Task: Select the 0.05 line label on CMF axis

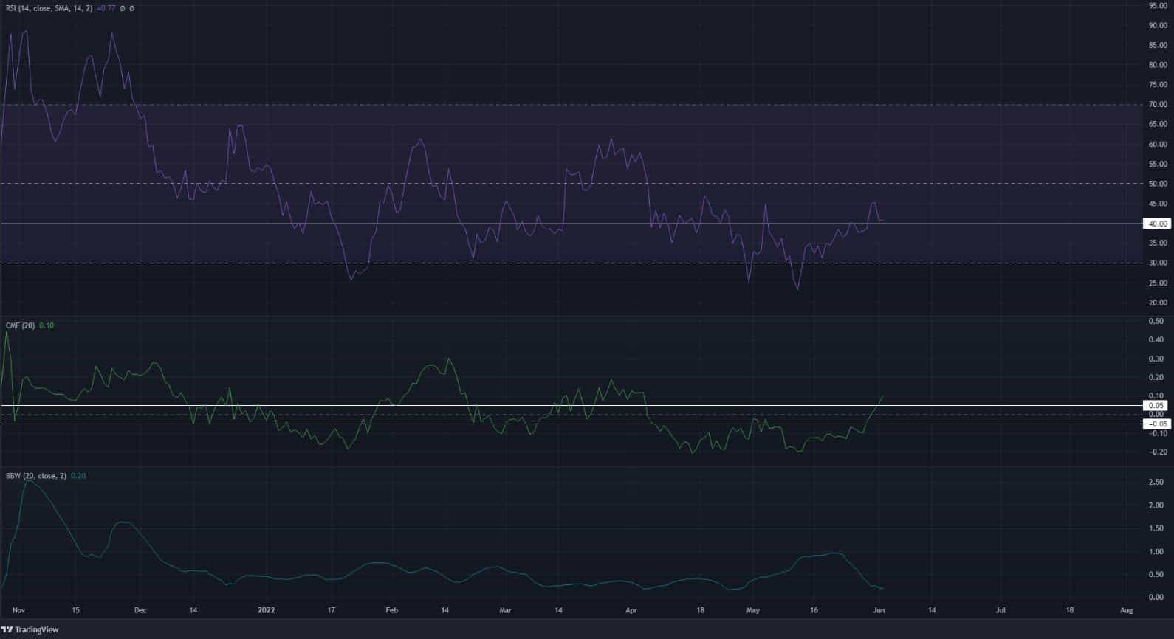Action: tap(1156, 406)
